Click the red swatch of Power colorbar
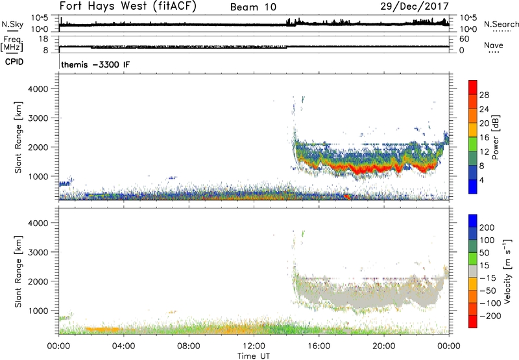 point(473,87)
